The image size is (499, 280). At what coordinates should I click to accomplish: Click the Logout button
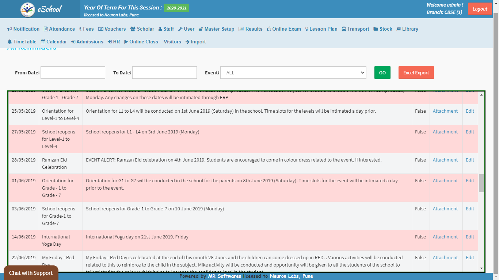coord(480,9)
